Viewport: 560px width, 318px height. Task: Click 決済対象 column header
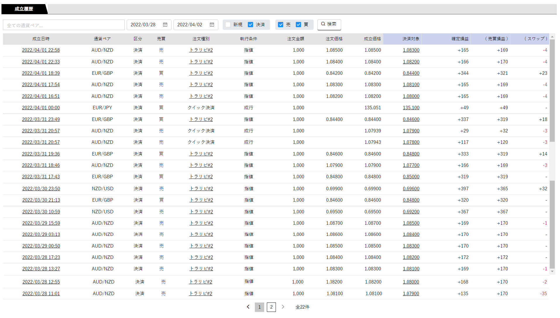tap(411, 39)
